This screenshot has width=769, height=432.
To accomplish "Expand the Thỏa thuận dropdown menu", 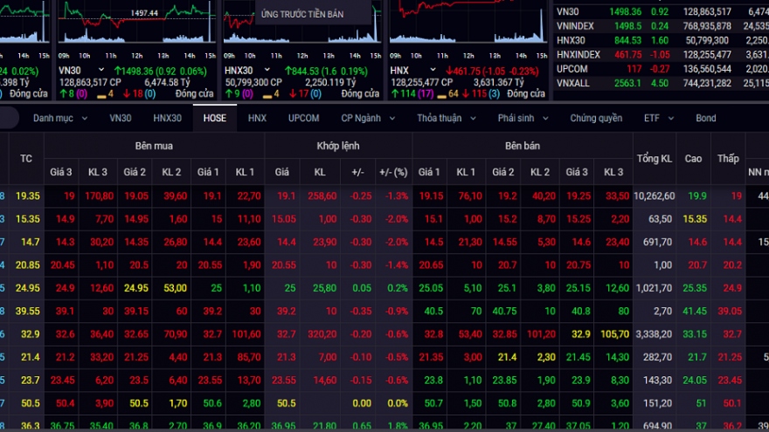I will click(x=444, y=118).
